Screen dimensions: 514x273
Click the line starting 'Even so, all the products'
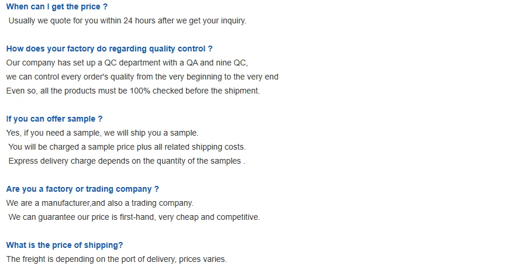pos(133,91)
